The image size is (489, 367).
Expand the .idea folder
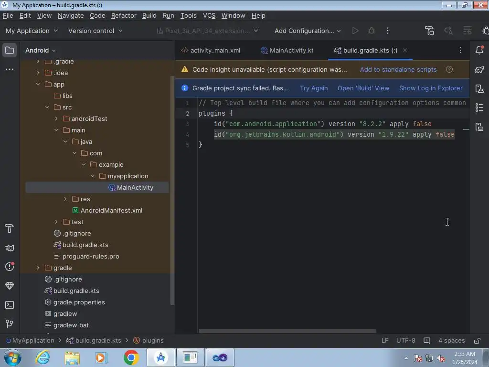point(38,73)
